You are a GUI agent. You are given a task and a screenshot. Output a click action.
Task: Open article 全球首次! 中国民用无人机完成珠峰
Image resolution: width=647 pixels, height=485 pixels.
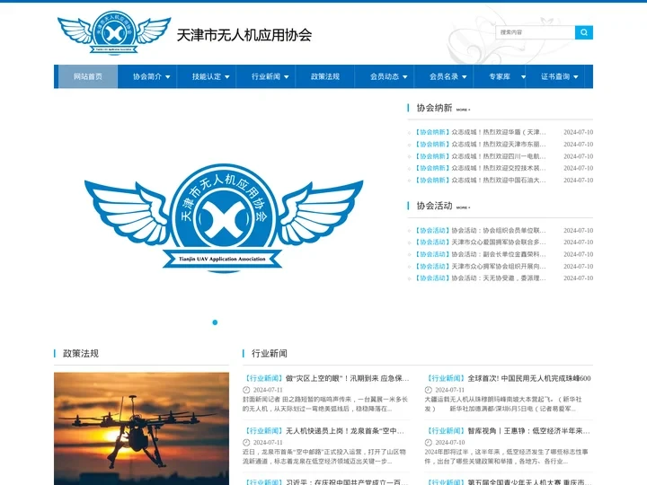[529, 378]
